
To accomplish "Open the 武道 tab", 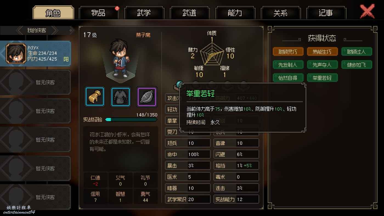I will (190, 13).
